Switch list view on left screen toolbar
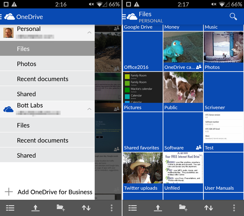Screen dimensions: 244x216 [10, 208]
